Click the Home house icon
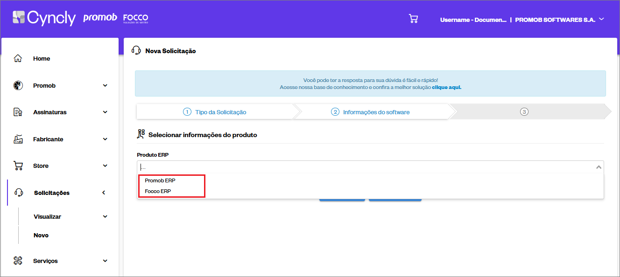 (x=18, y=58)
